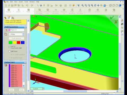Click the Revolved Cut tool

tap(64, 11)
